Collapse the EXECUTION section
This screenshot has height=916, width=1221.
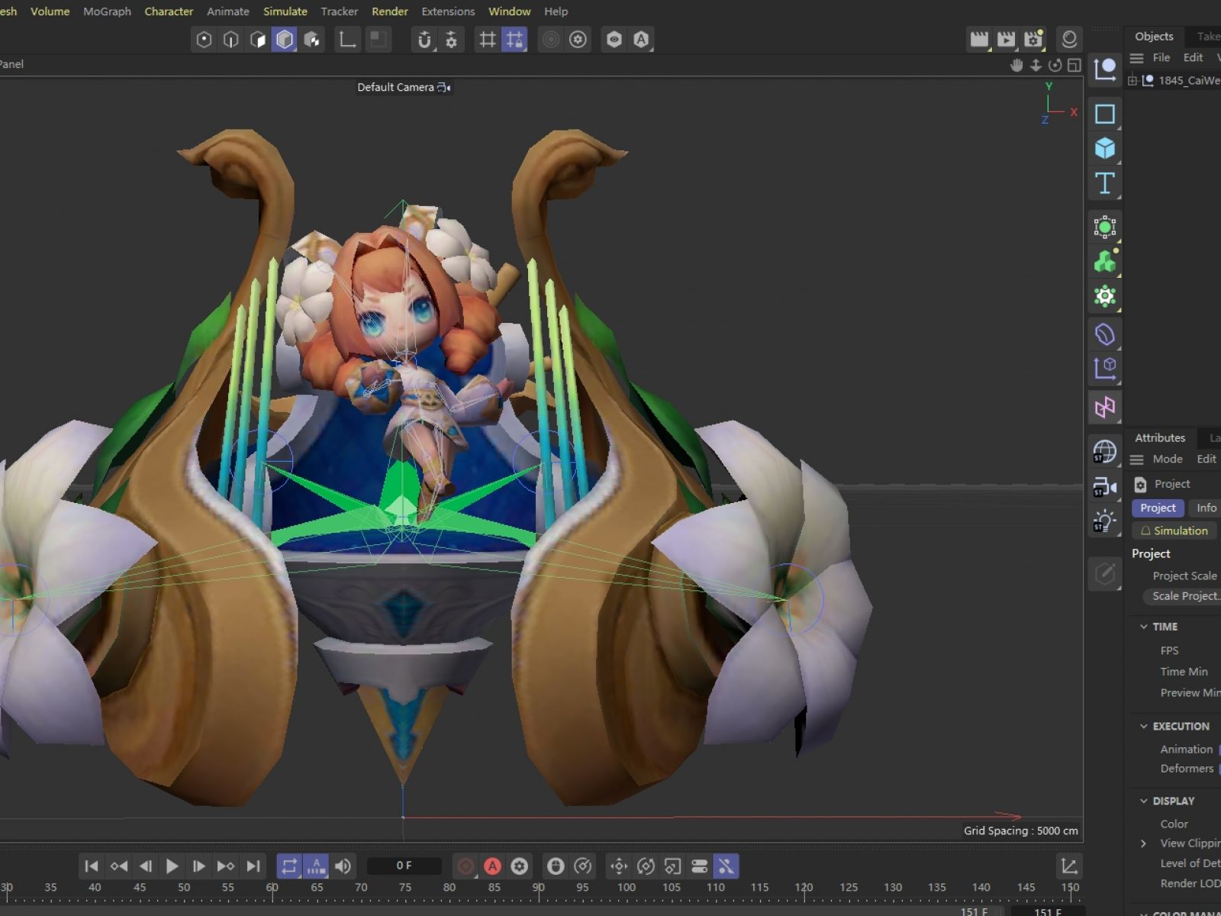(x=1143, y=727)
